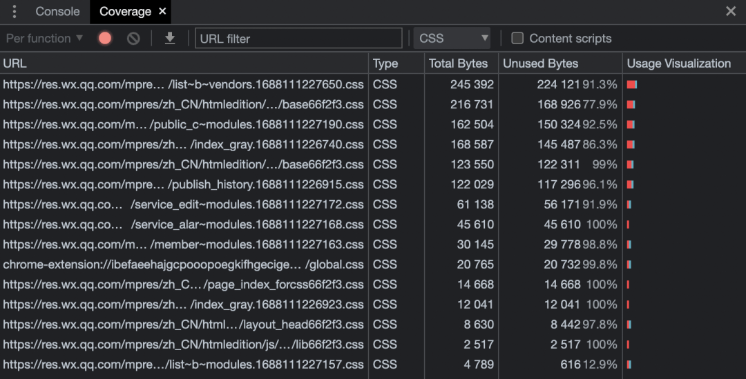Stop instrumenting coverage with the record button

[105, 39]
